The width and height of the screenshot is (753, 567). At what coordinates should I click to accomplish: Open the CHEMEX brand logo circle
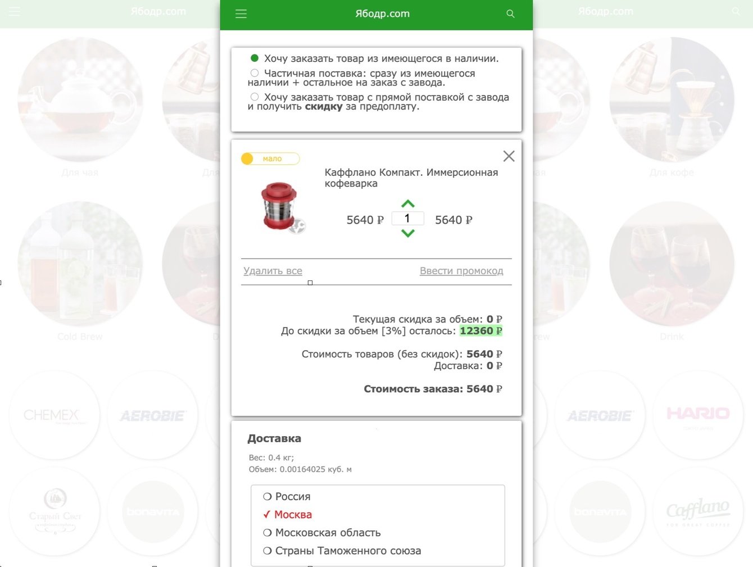click(54, 415)
